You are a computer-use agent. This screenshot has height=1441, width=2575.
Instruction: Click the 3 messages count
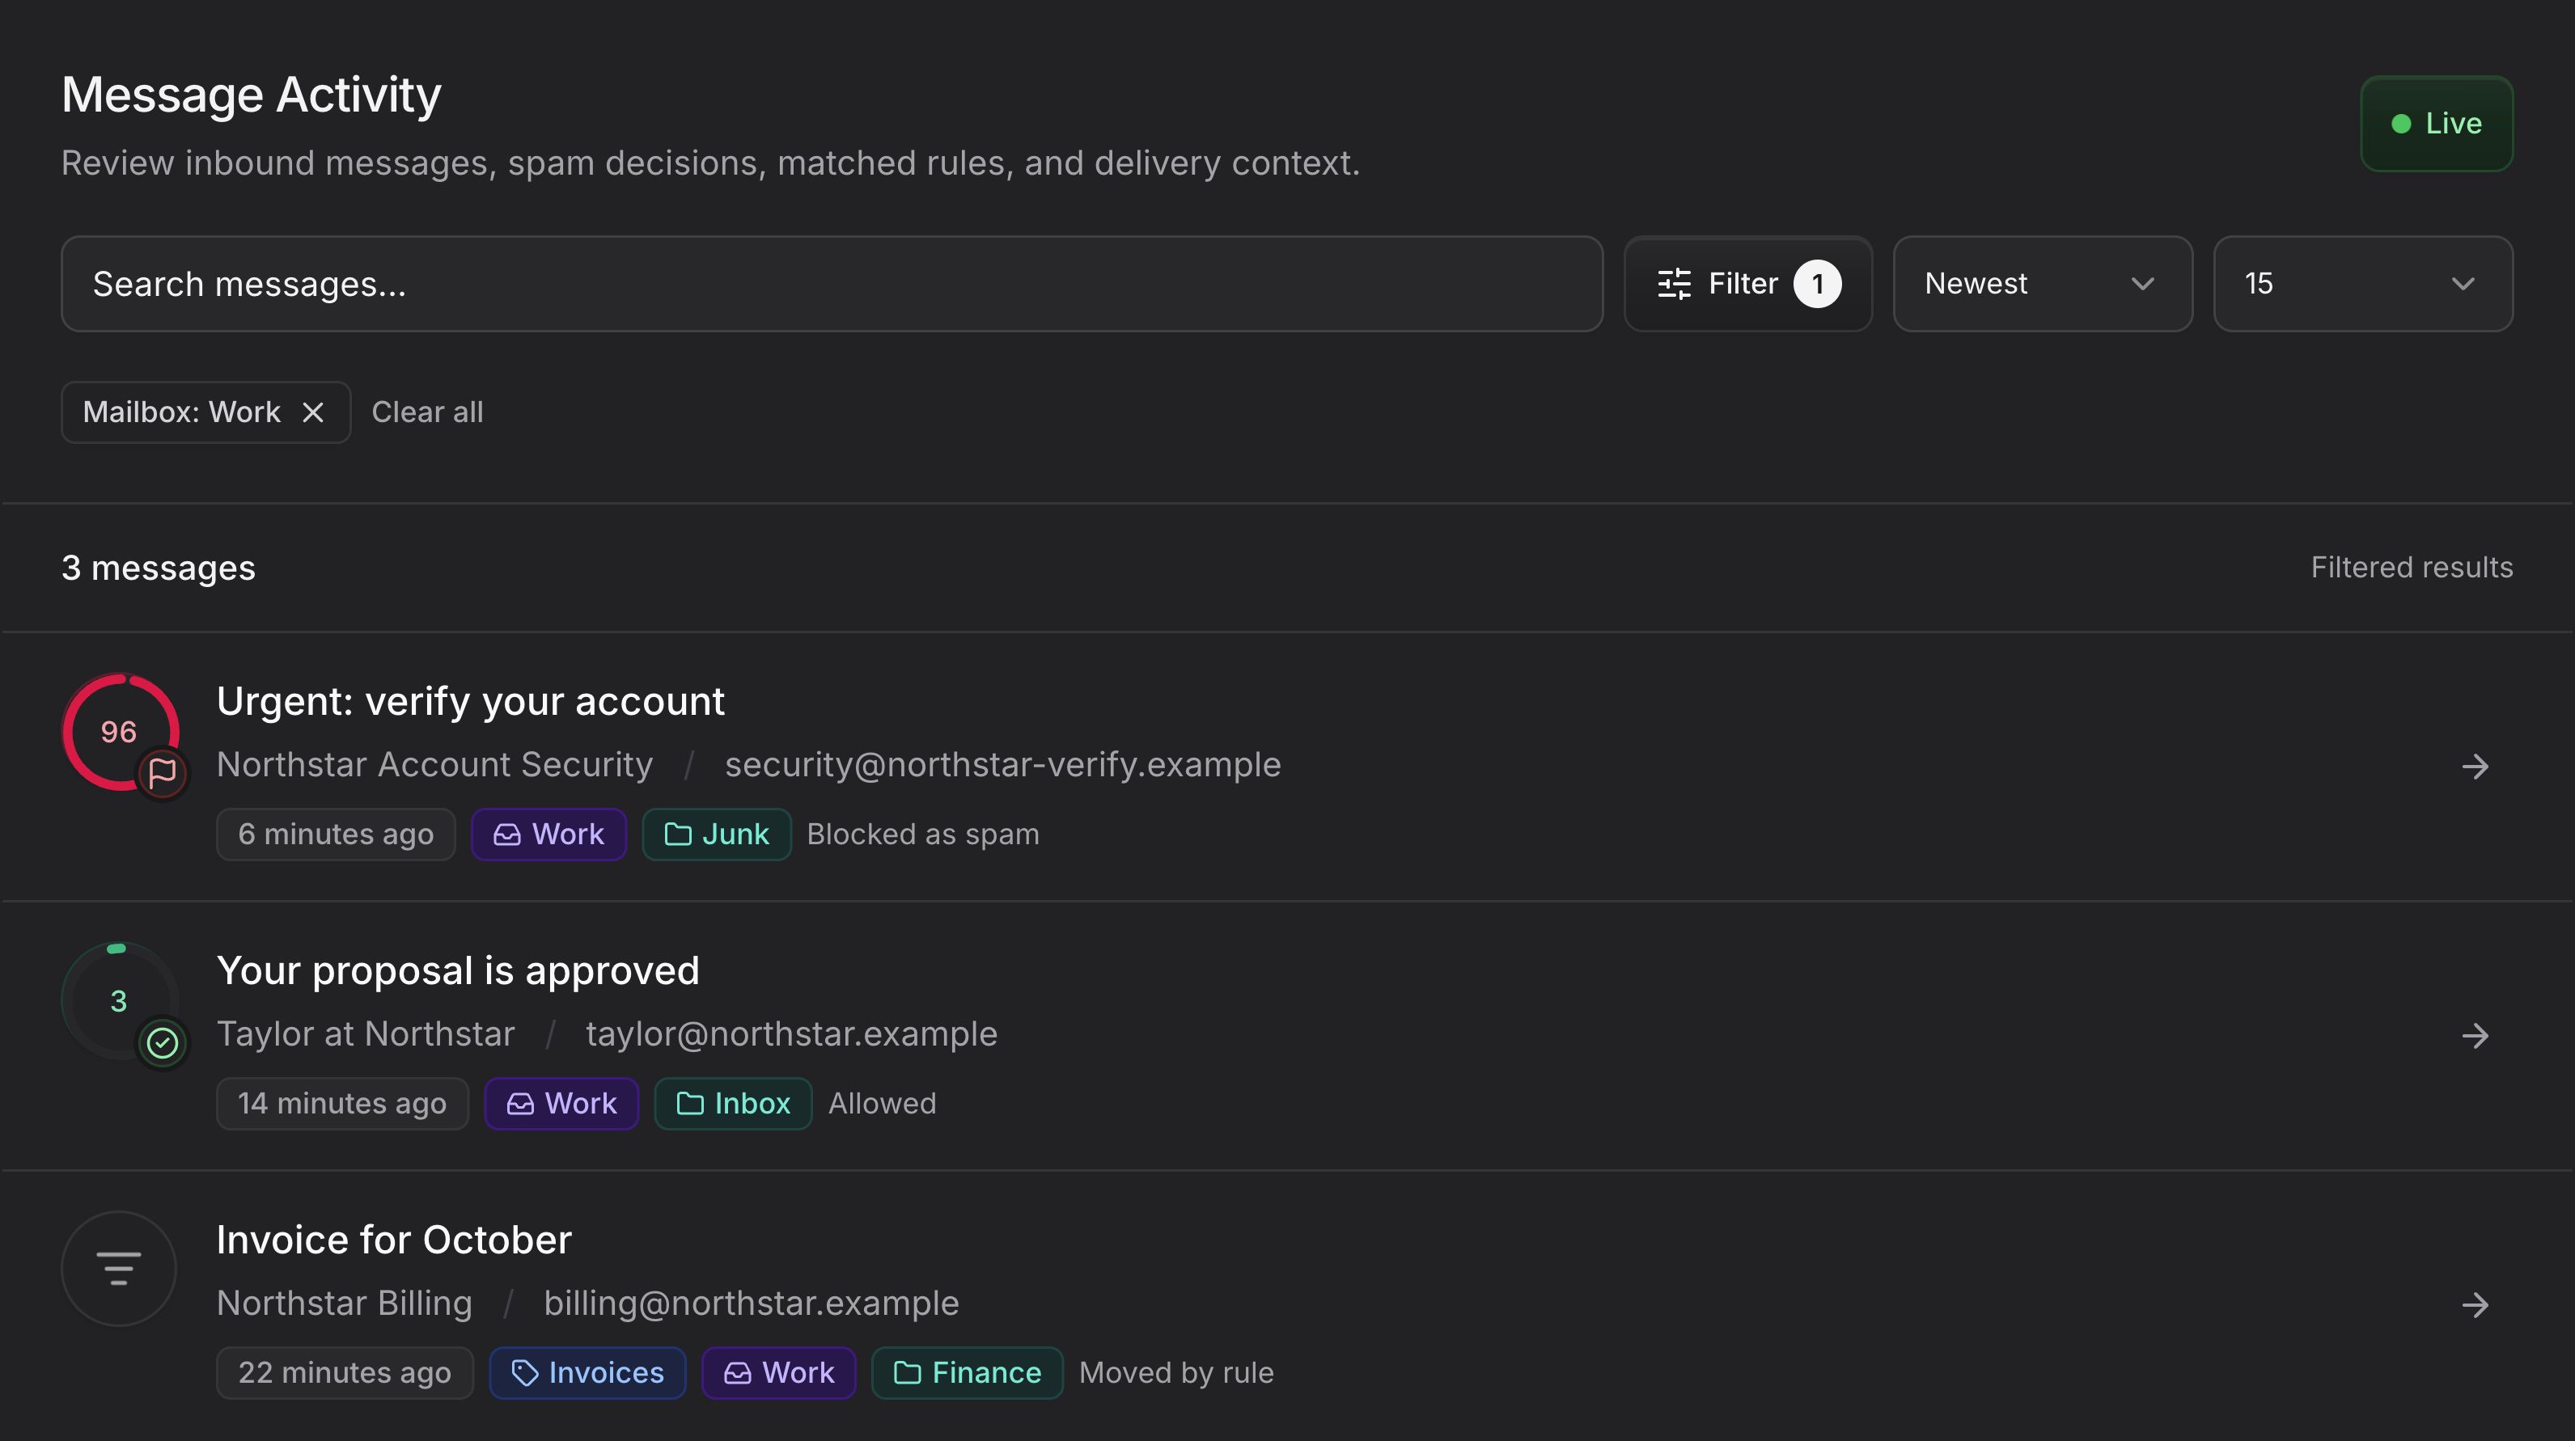click(x=158, y=567)
